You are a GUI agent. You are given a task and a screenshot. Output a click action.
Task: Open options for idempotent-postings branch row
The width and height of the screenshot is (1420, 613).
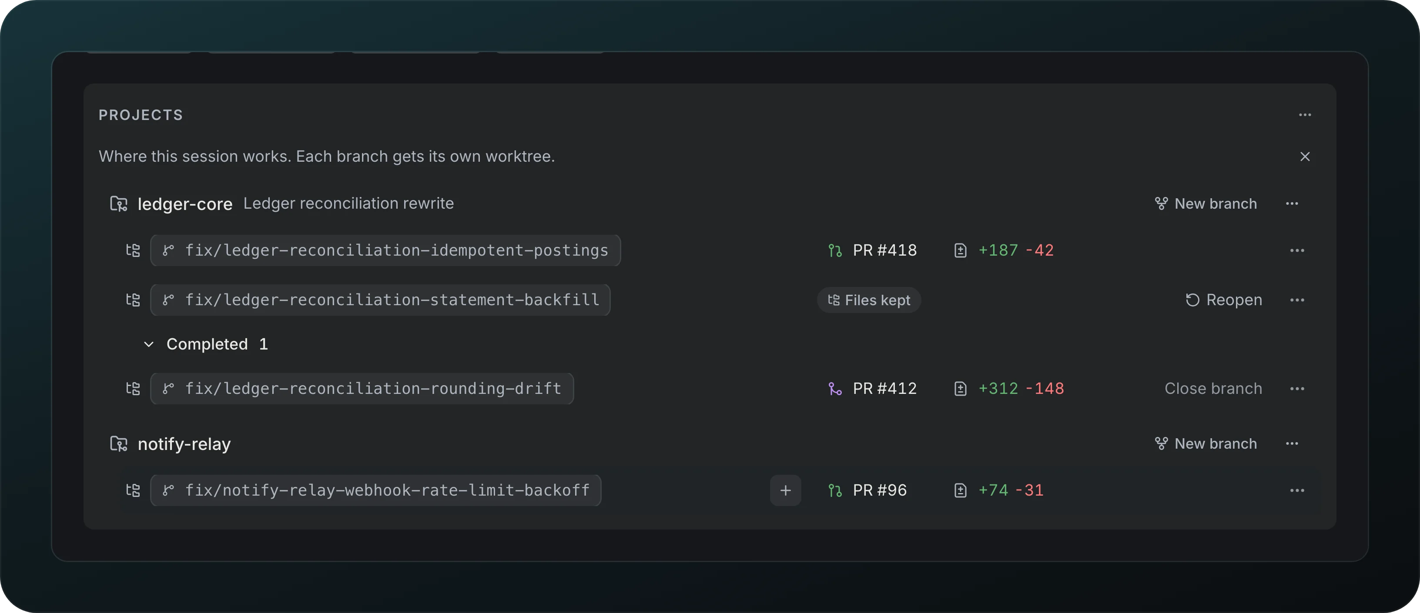[x=1297, y=250]
